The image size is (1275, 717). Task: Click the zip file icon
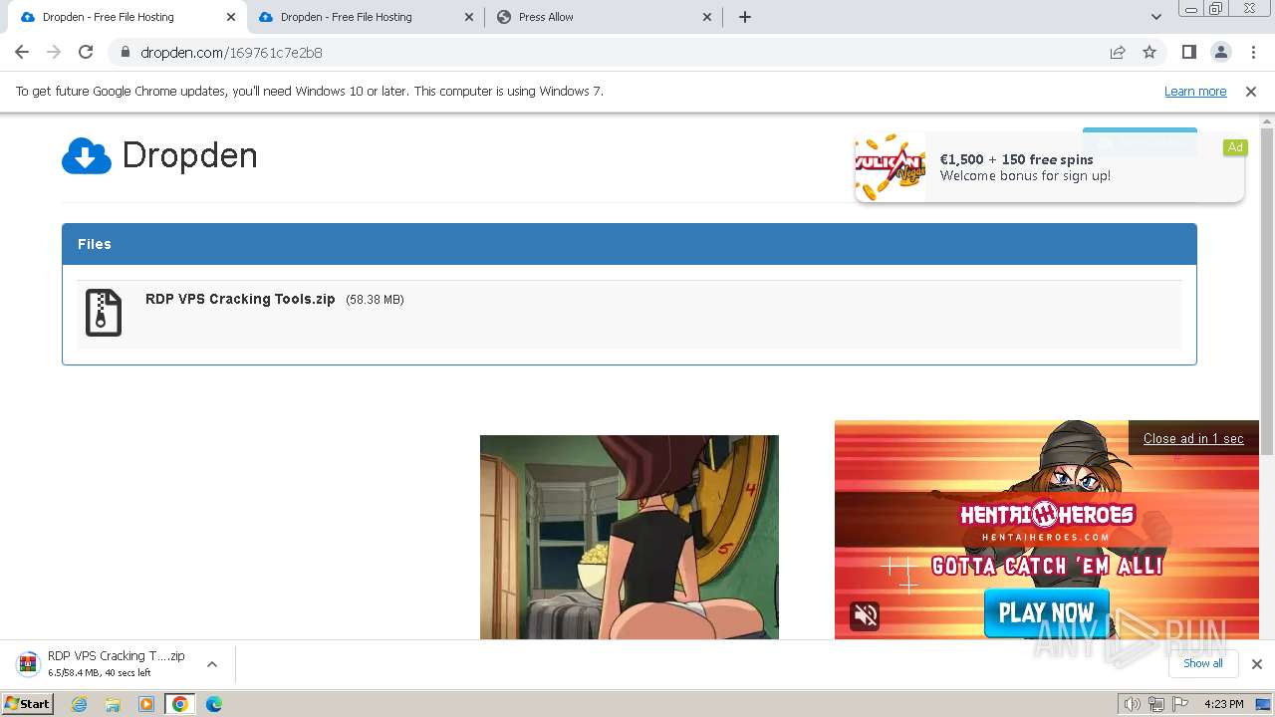[x=104, y=313]
